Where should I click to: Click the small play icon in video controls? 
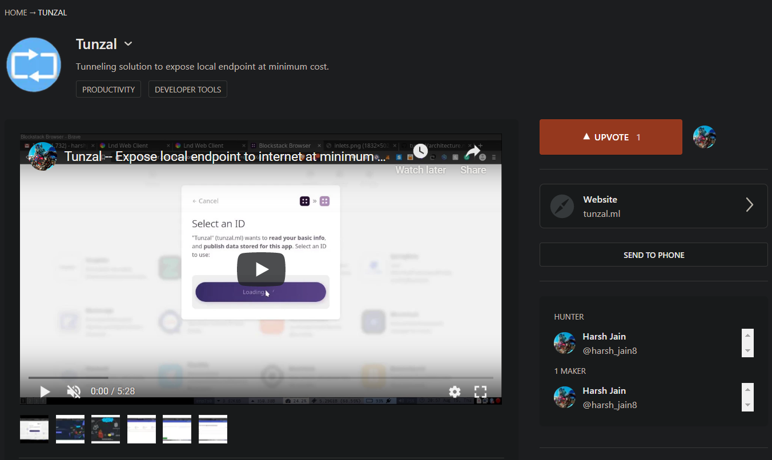45,392
